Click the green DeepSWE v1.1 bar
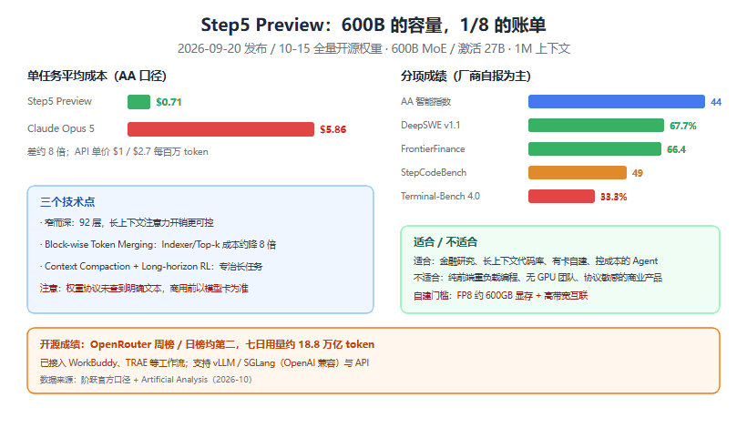This screenshot has height=428, width=747. (596, 125)
